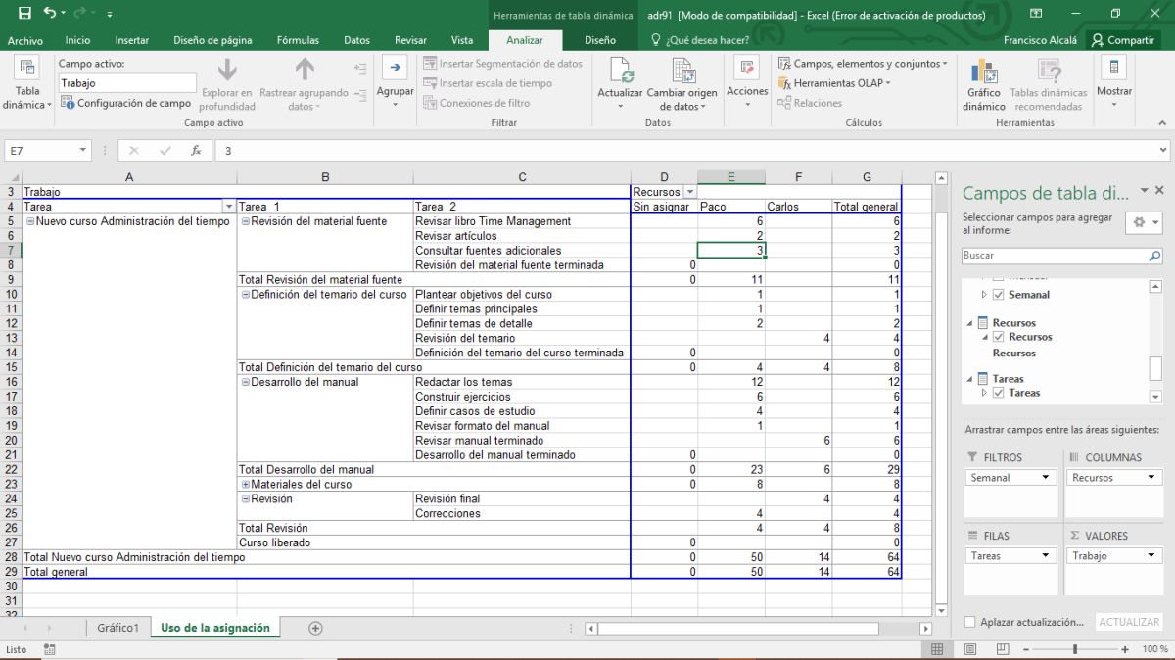Click the ACTUALIZAR button in field pane
The height and width of the screenshot is (660, 1175).
click(1129, 622)
